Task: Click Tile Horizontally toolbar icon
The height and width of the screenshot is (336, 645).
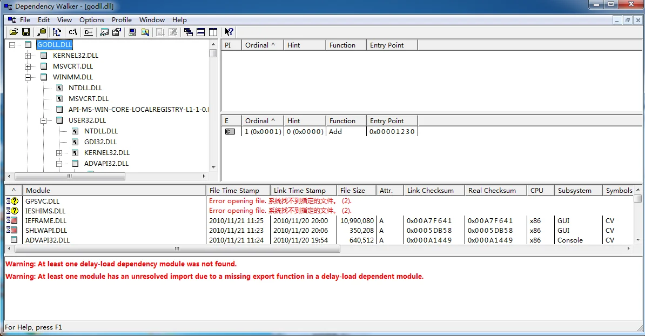Action: click(201, 32)
